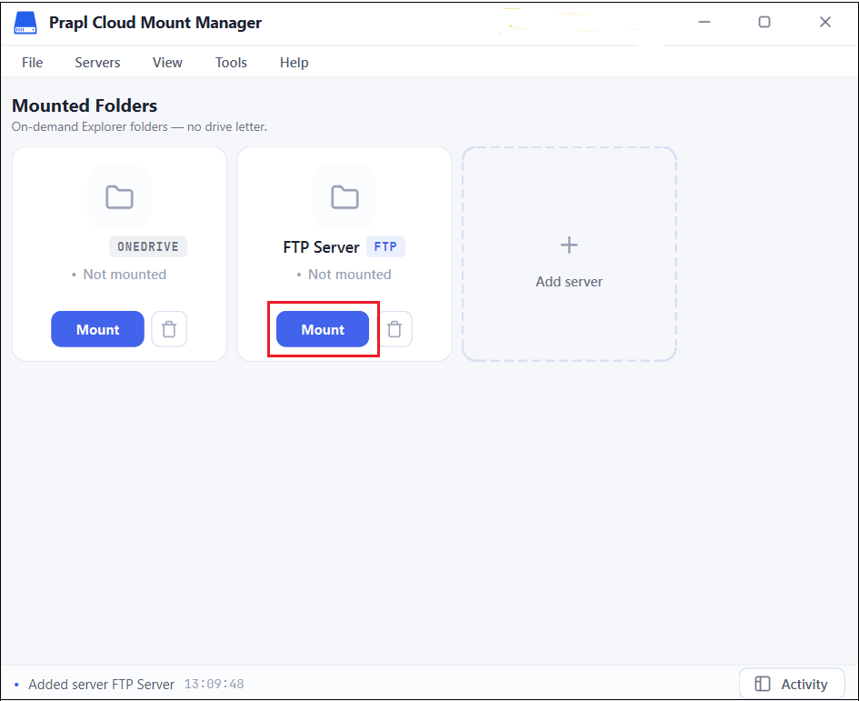Click the Mounted Folders heading
This screenshot has height=701, width=859.
(85, 105)
